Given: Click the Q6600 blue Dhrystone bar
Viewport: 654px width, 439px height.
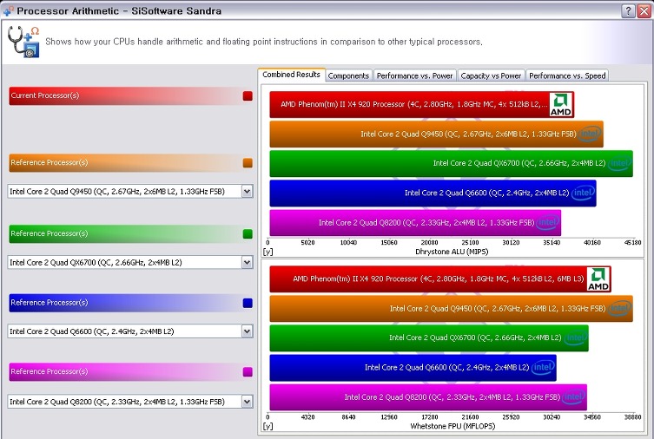Looking at the screenshot, I should pyautogui.click(x=433, y=193).
